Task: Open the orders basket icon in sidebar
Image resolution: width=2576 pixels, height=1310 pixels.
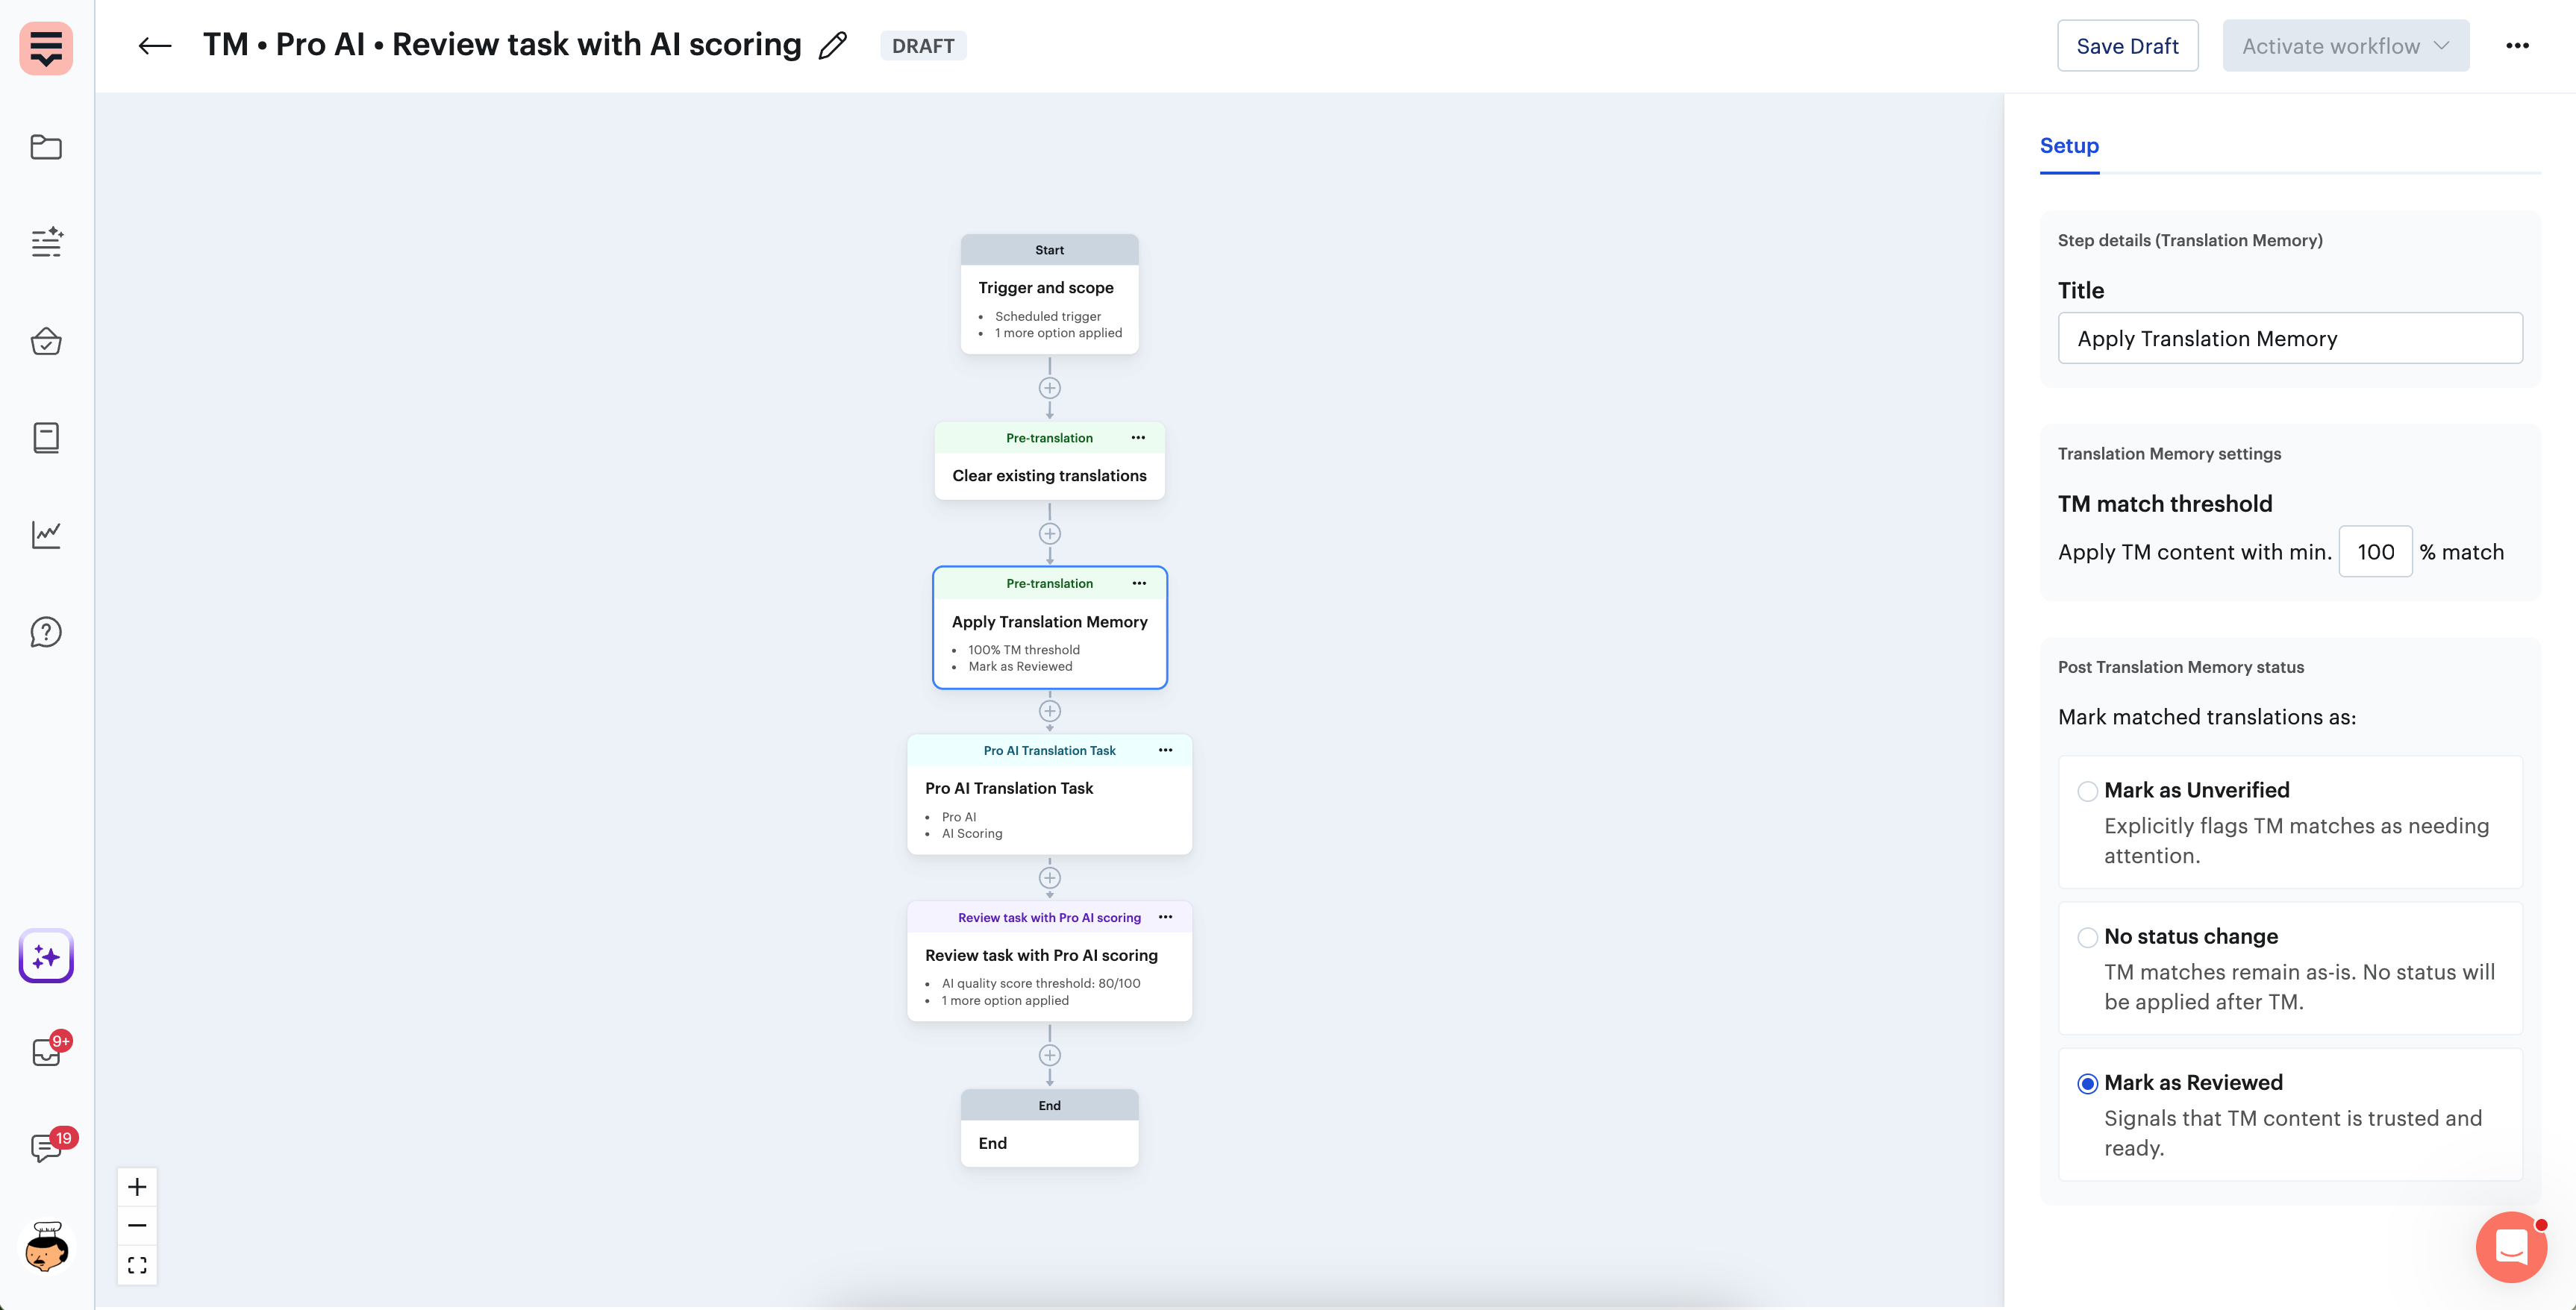Action: (x=46, y=341)
